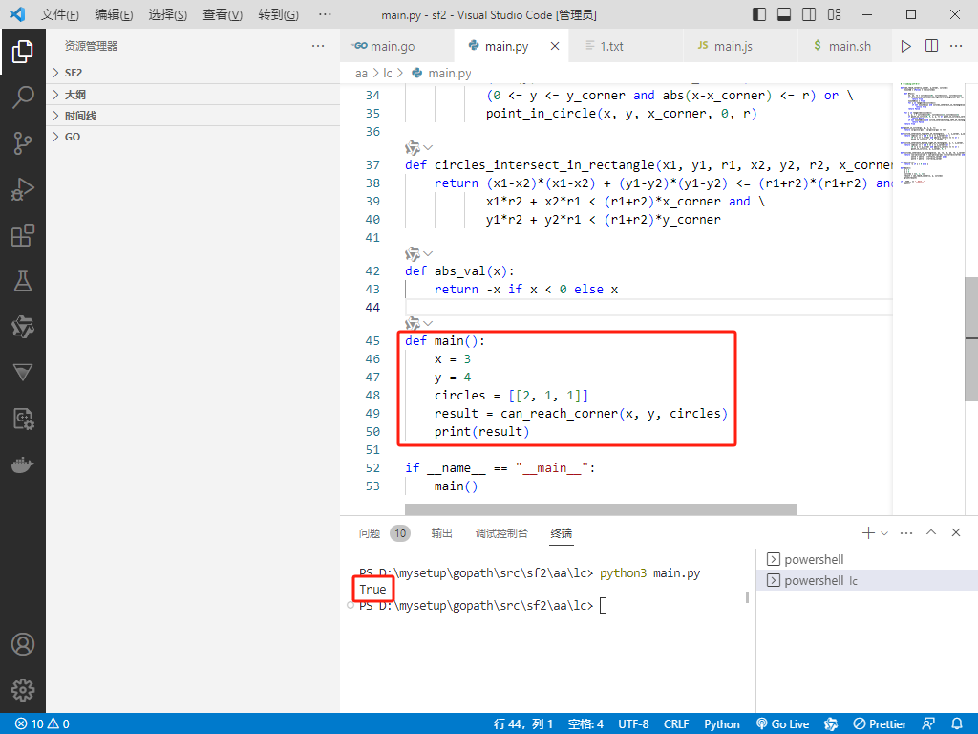
Task: Open the 编辑(E) menu
Action: tap(114, 14)
